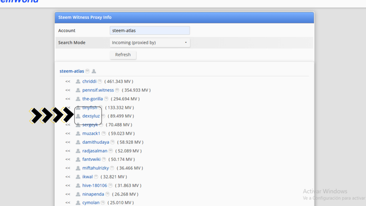Click the user icon beside muzack1
Viewport: 366px width, 206px height.
coord(78,134)
